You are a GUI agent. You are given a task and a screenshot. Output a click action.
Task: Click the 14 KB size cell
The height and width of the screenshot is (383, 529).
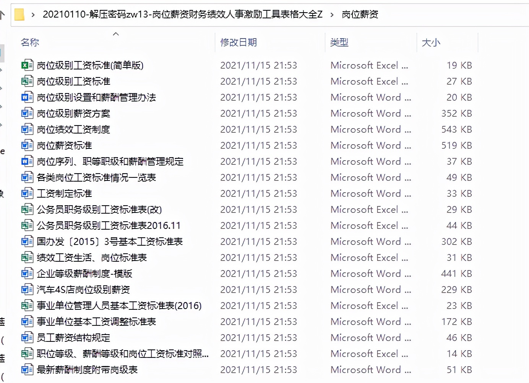point(459,354)
